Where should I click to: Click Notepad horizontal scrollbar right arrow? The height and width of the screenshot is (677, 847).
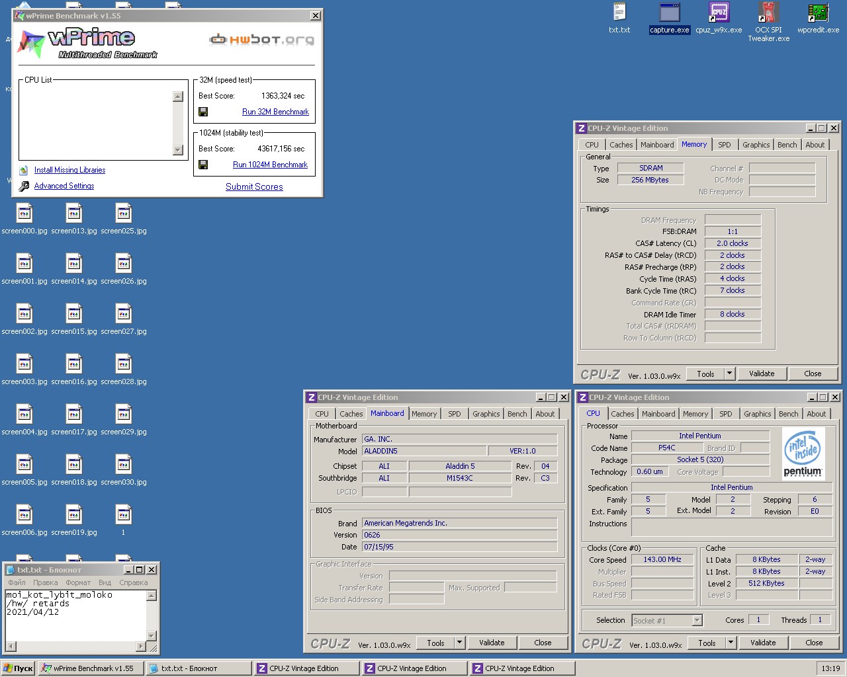(x=141, y=646)
